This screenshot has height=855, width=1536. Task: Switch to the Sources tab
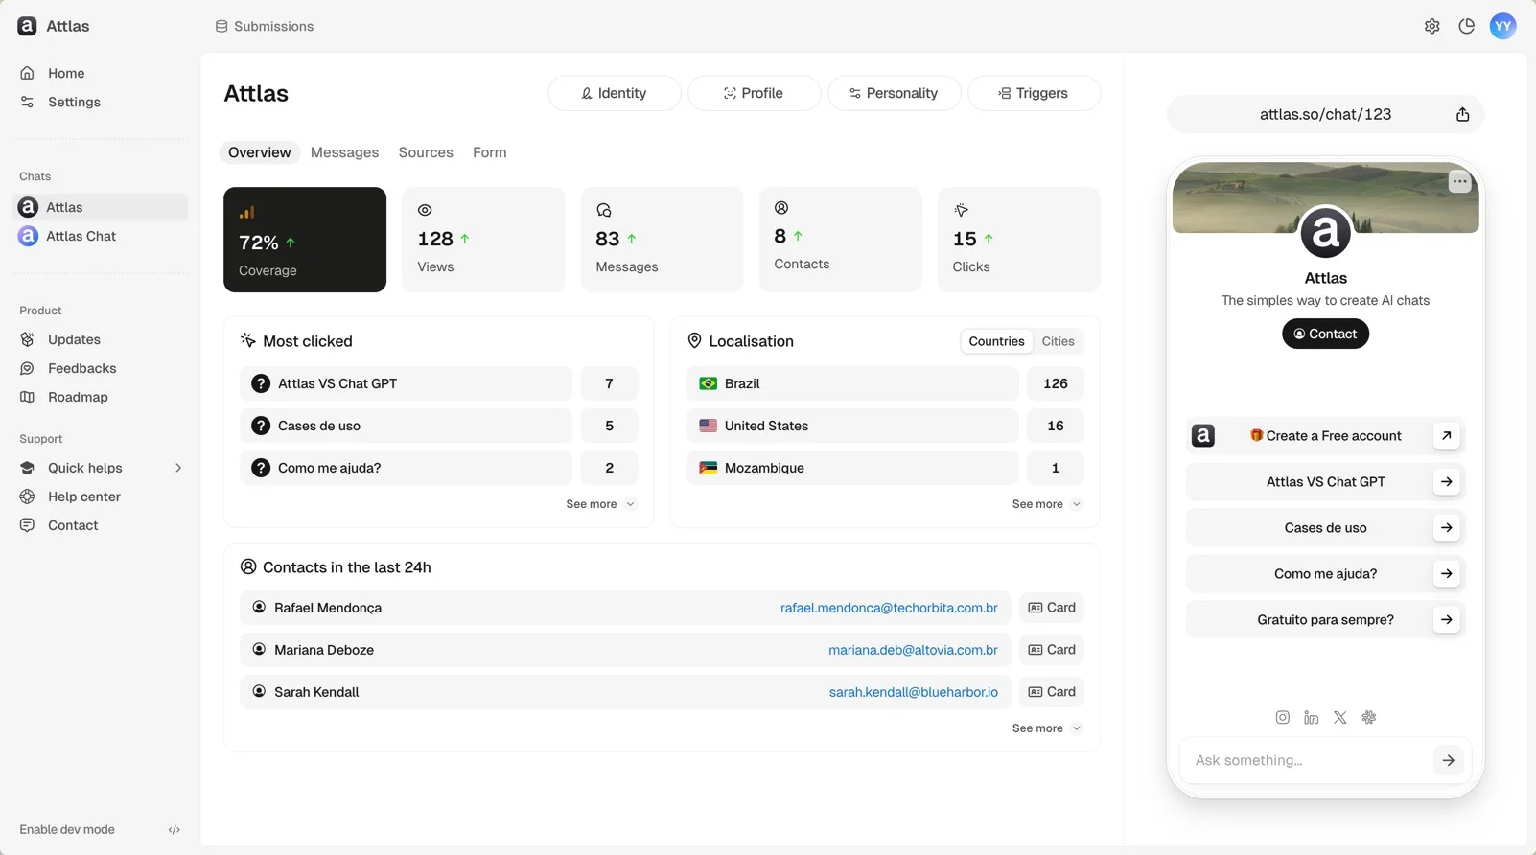click(426, 152)
